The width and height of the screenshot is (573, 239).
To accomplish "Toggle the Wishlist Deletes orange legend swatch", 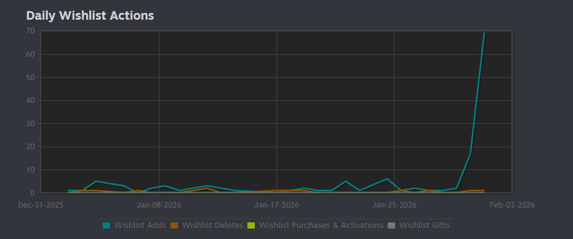I will coord(174,225).
